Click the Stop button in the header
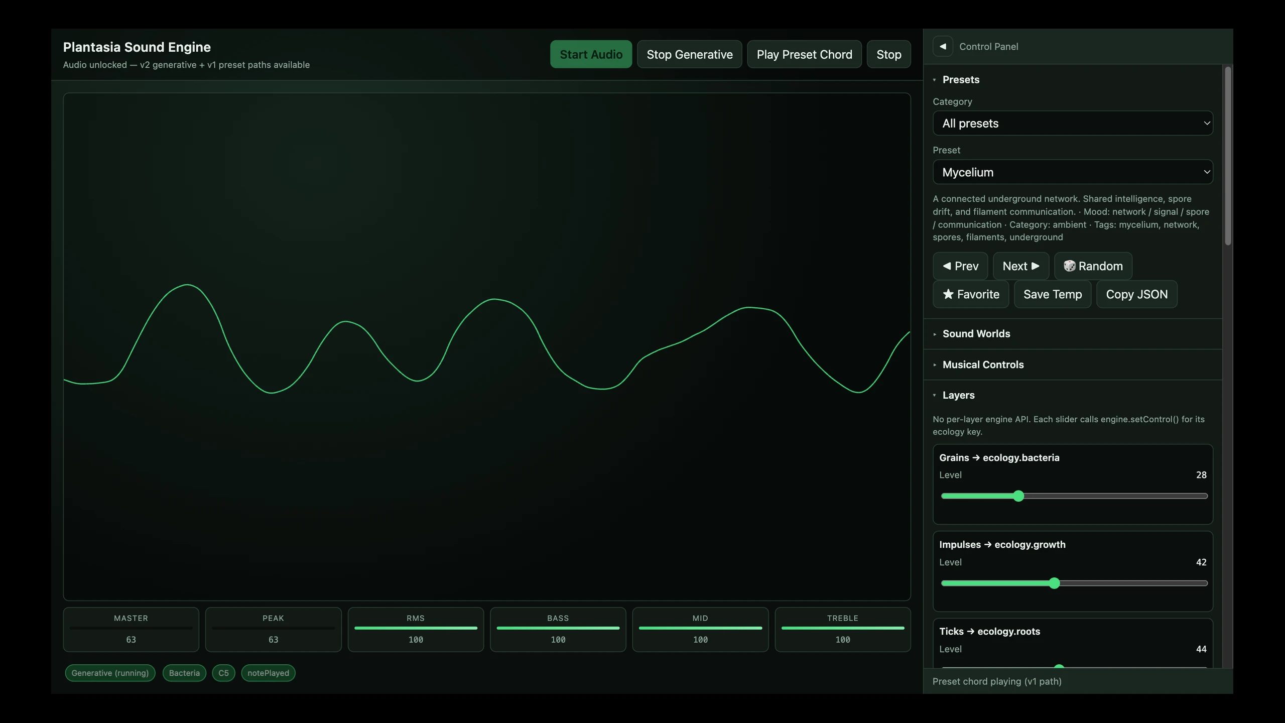The image size is (1285, 723). pyautogui.click(x=888, y=54)
